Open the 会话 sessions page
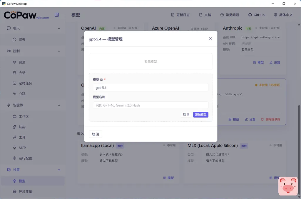 [33, 73]
